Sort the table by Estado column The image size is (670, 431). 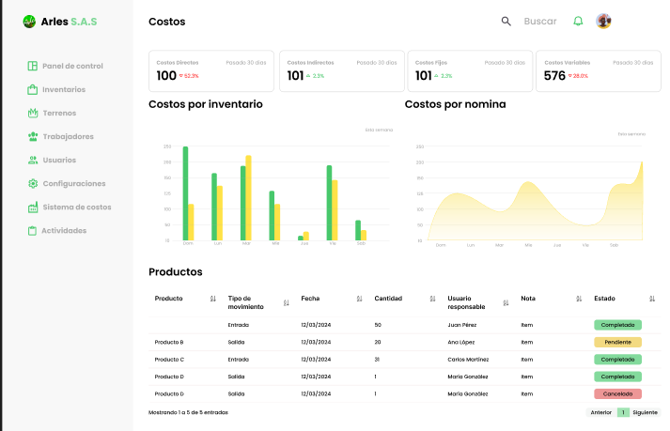[653, 299]
